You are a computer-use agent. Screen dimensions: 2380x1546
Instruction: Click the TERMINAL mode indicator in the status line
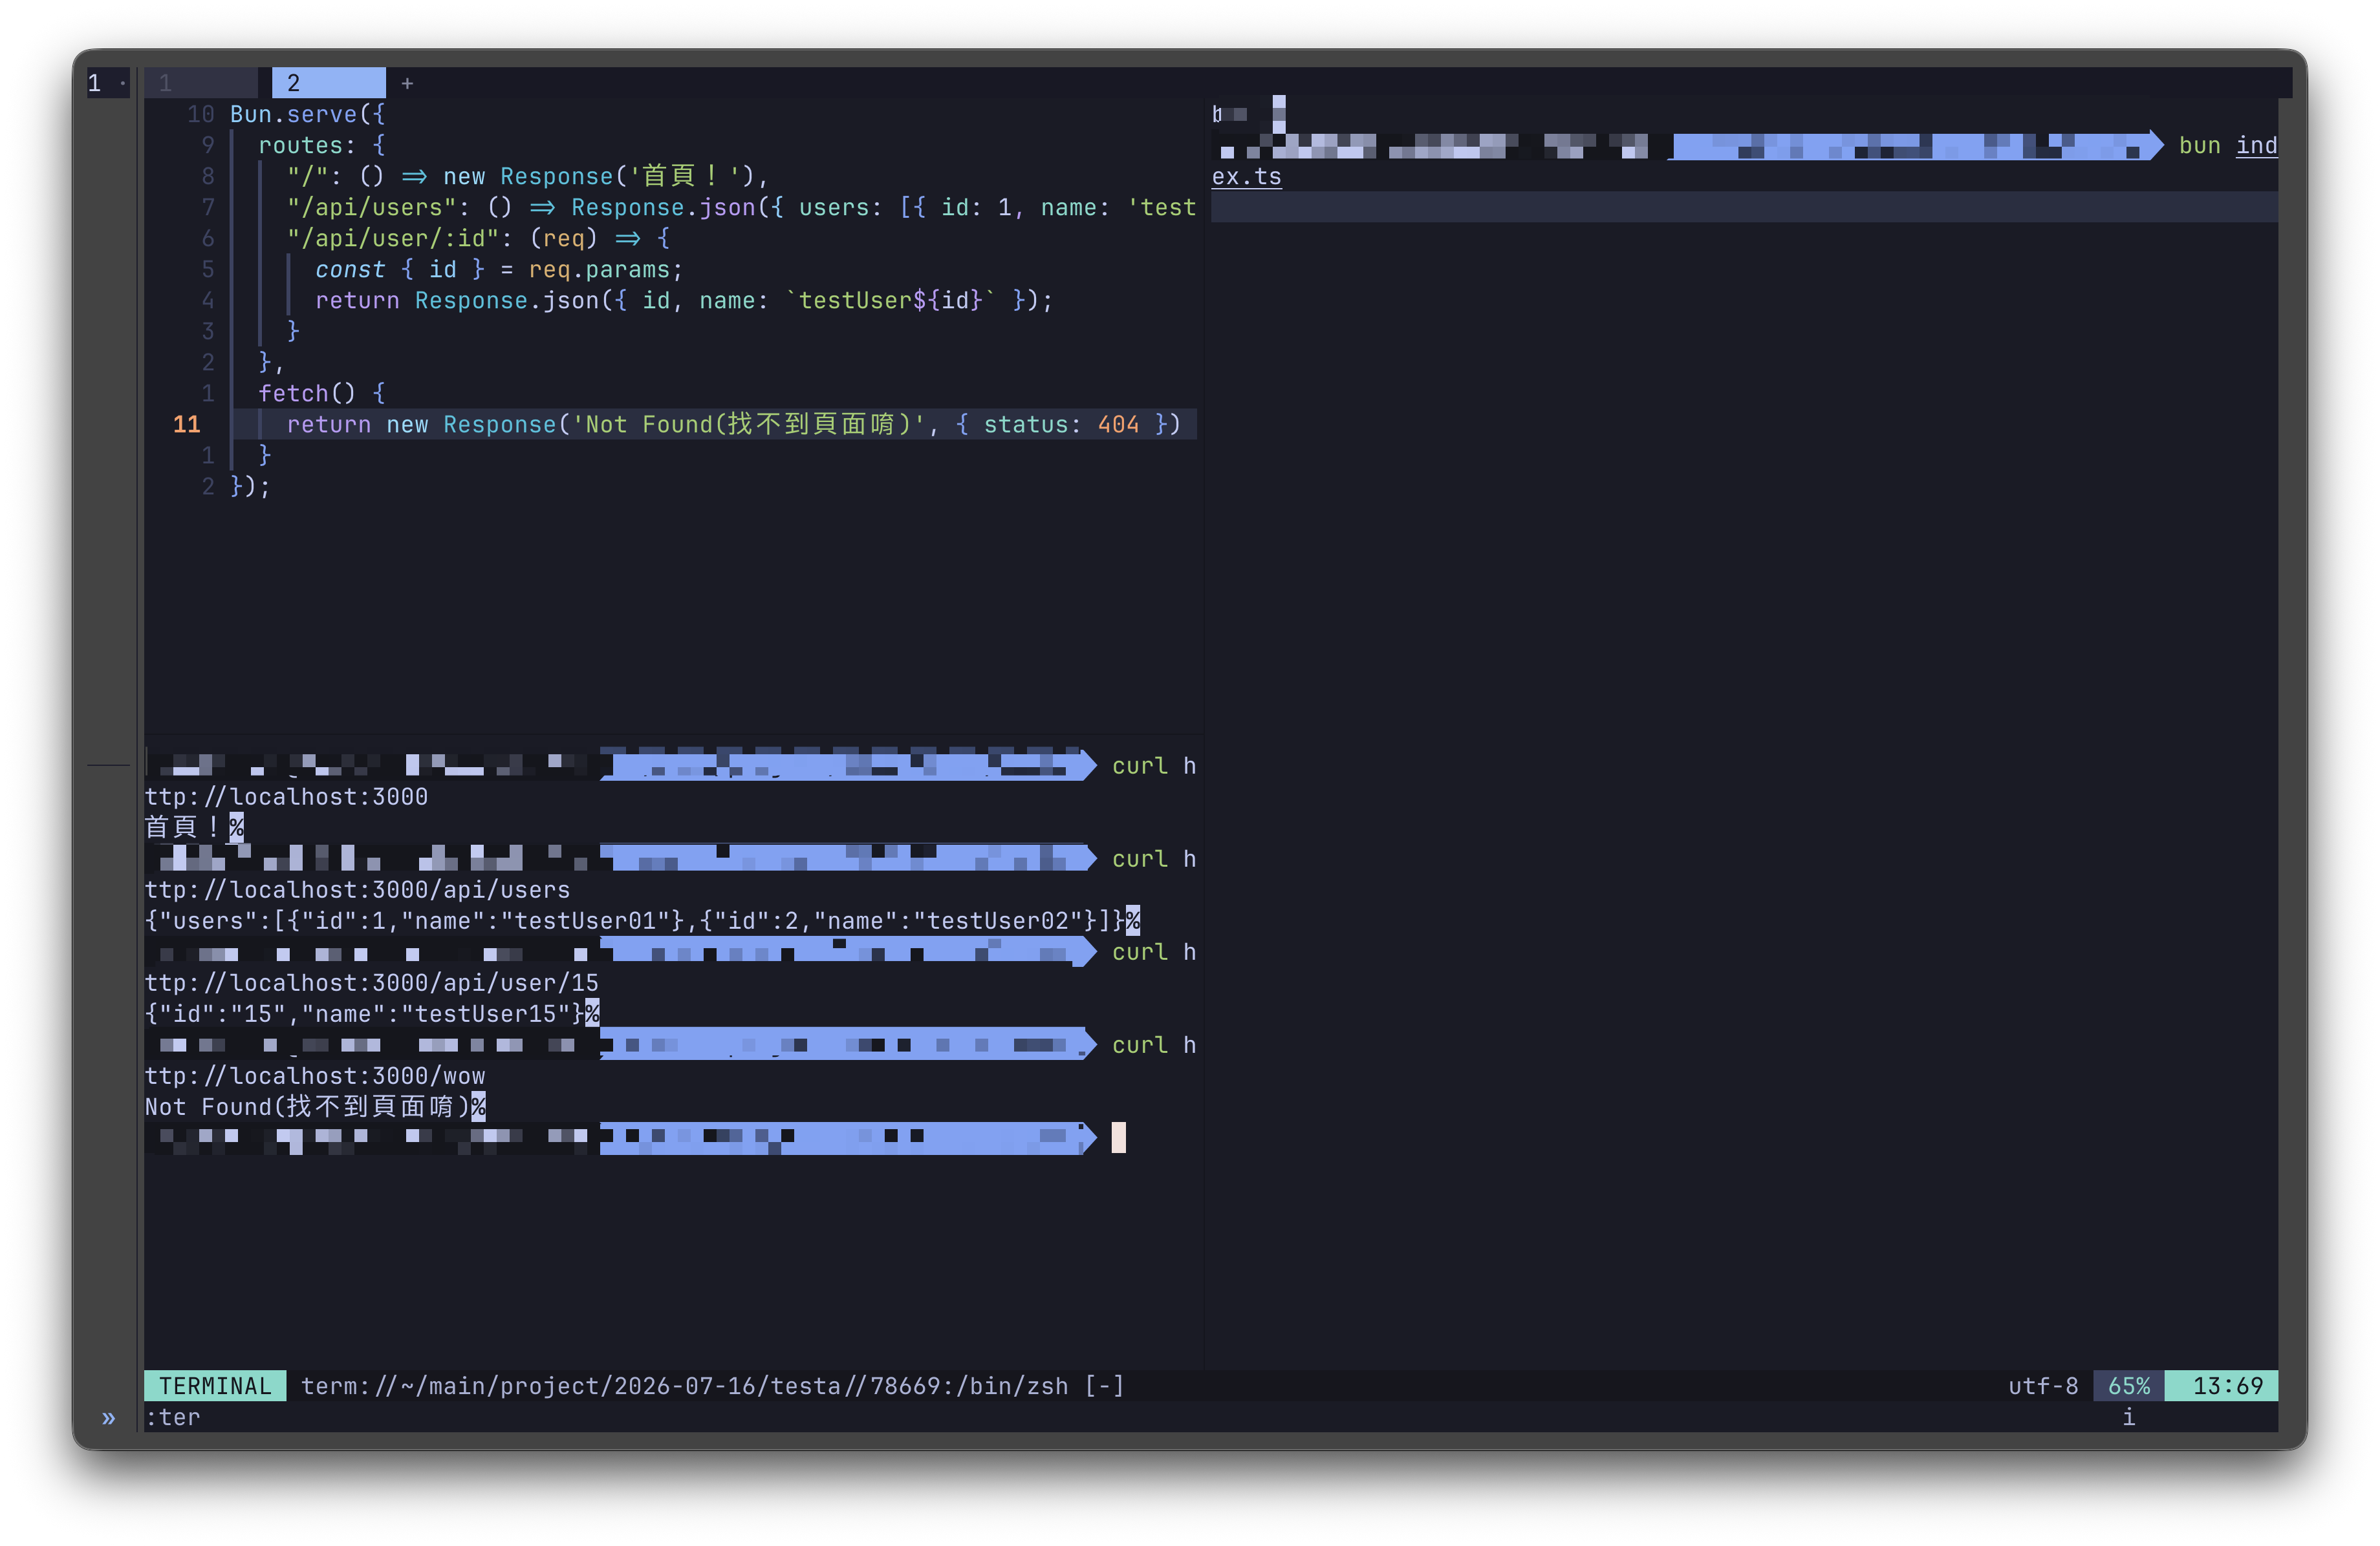pyautogui.click(x=215, y=1385)
